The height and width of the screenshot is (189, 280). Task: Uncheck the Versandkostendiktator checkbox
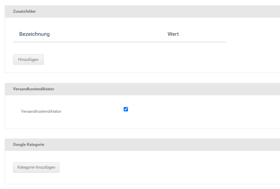click(126, 109)
